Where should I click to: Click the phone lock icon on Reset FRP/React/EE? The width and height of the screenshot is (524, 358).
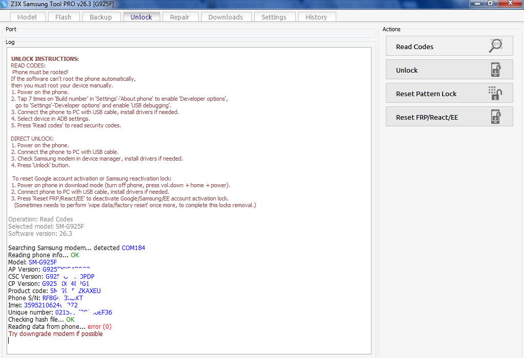pos(496,117)
